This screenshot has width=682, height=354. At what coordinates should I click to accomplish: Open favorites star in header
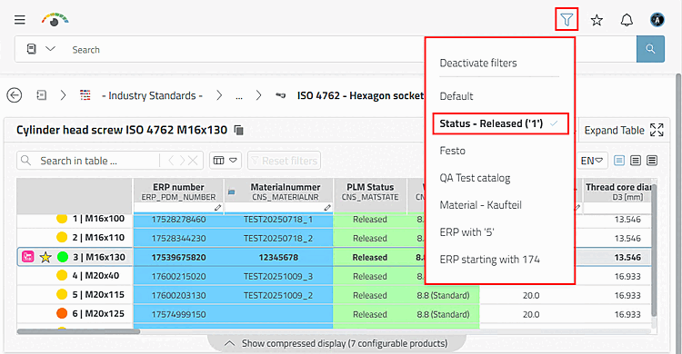tap(597, 20)
